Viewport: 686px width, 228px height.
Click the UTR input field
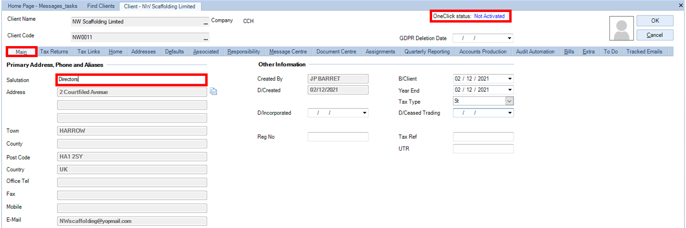[x=484, y=149]
